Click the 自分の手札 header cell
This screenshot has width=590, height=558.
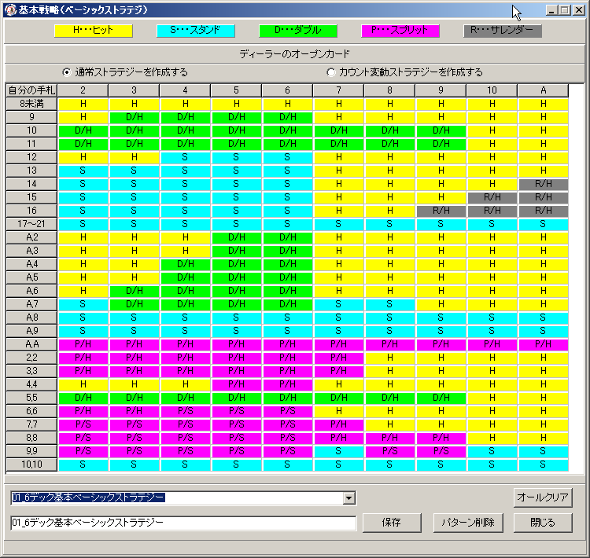tap(31, 90)
